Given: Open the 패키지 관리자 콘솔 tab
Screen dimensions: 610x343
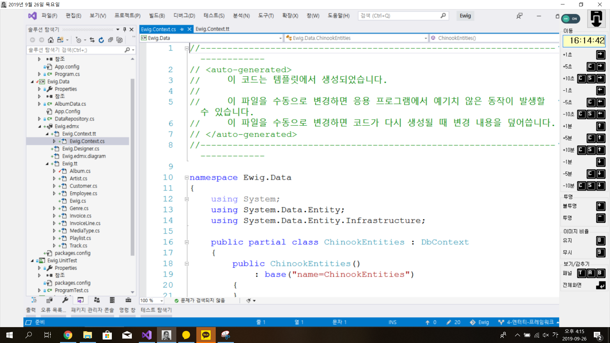Looking at the screenshot, I should point(92,310).
